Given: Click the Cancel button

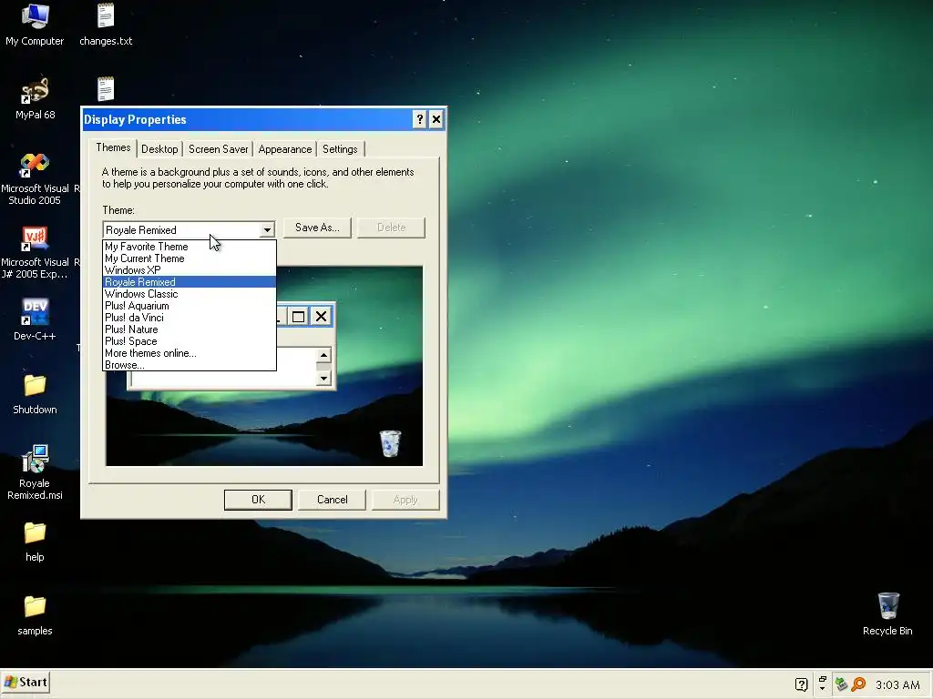Looking at the screenshot, I should tap(332, 500).
